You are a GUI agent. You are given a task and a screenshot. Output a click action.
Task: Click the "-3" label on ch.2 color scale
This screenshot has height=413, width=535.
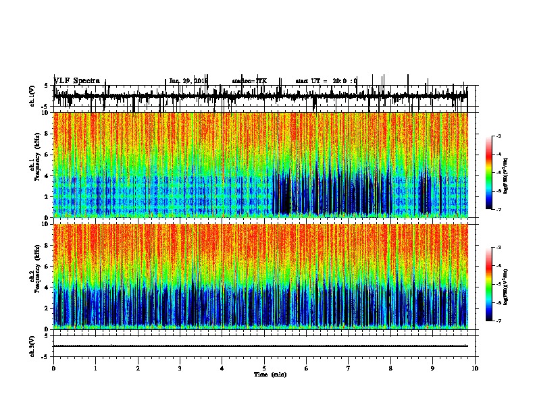[498, 248]
